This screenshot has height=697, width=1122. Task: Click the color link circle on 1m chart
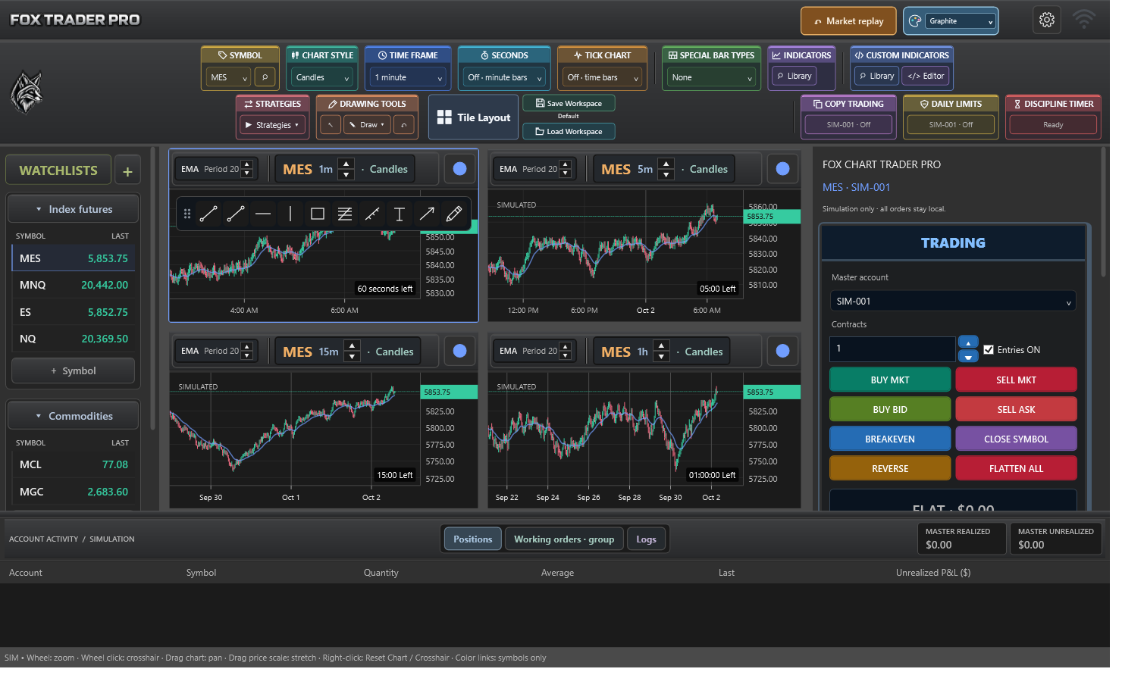click(x=459, y=169)
